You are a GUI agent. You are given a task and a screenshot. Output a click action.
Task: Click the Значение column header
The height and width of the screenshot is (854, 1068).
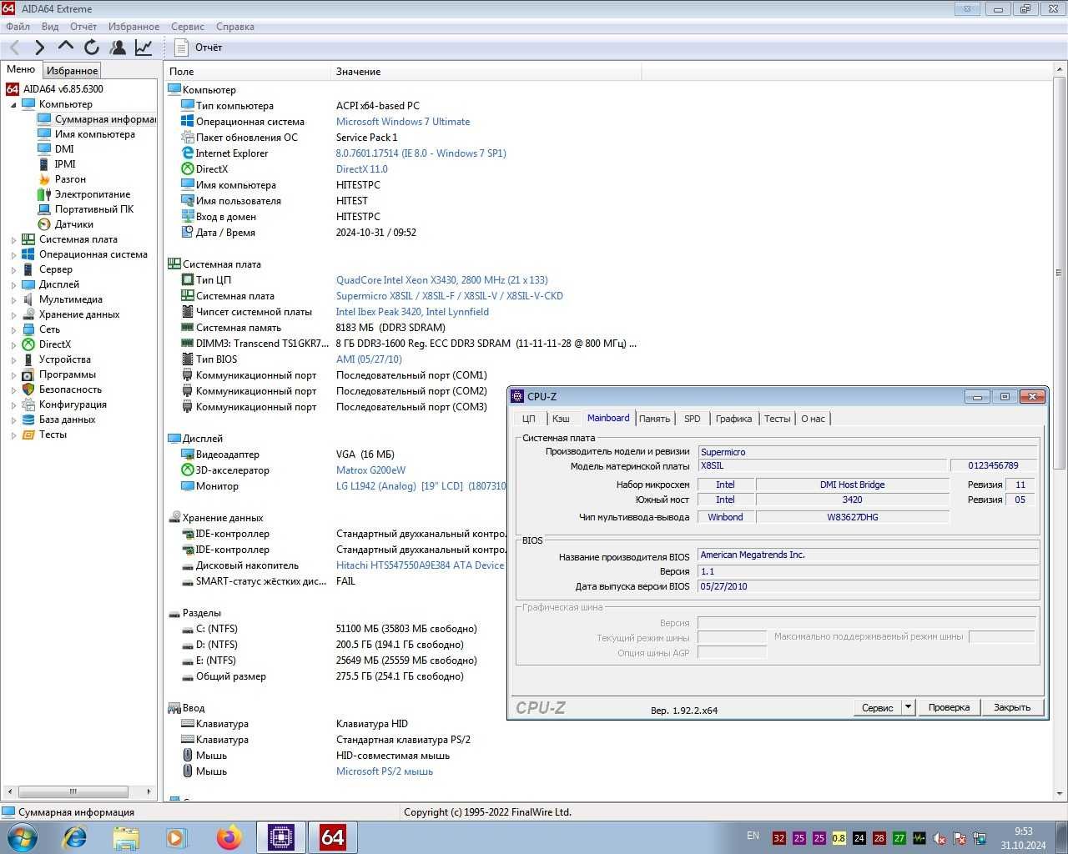(486, 72)
